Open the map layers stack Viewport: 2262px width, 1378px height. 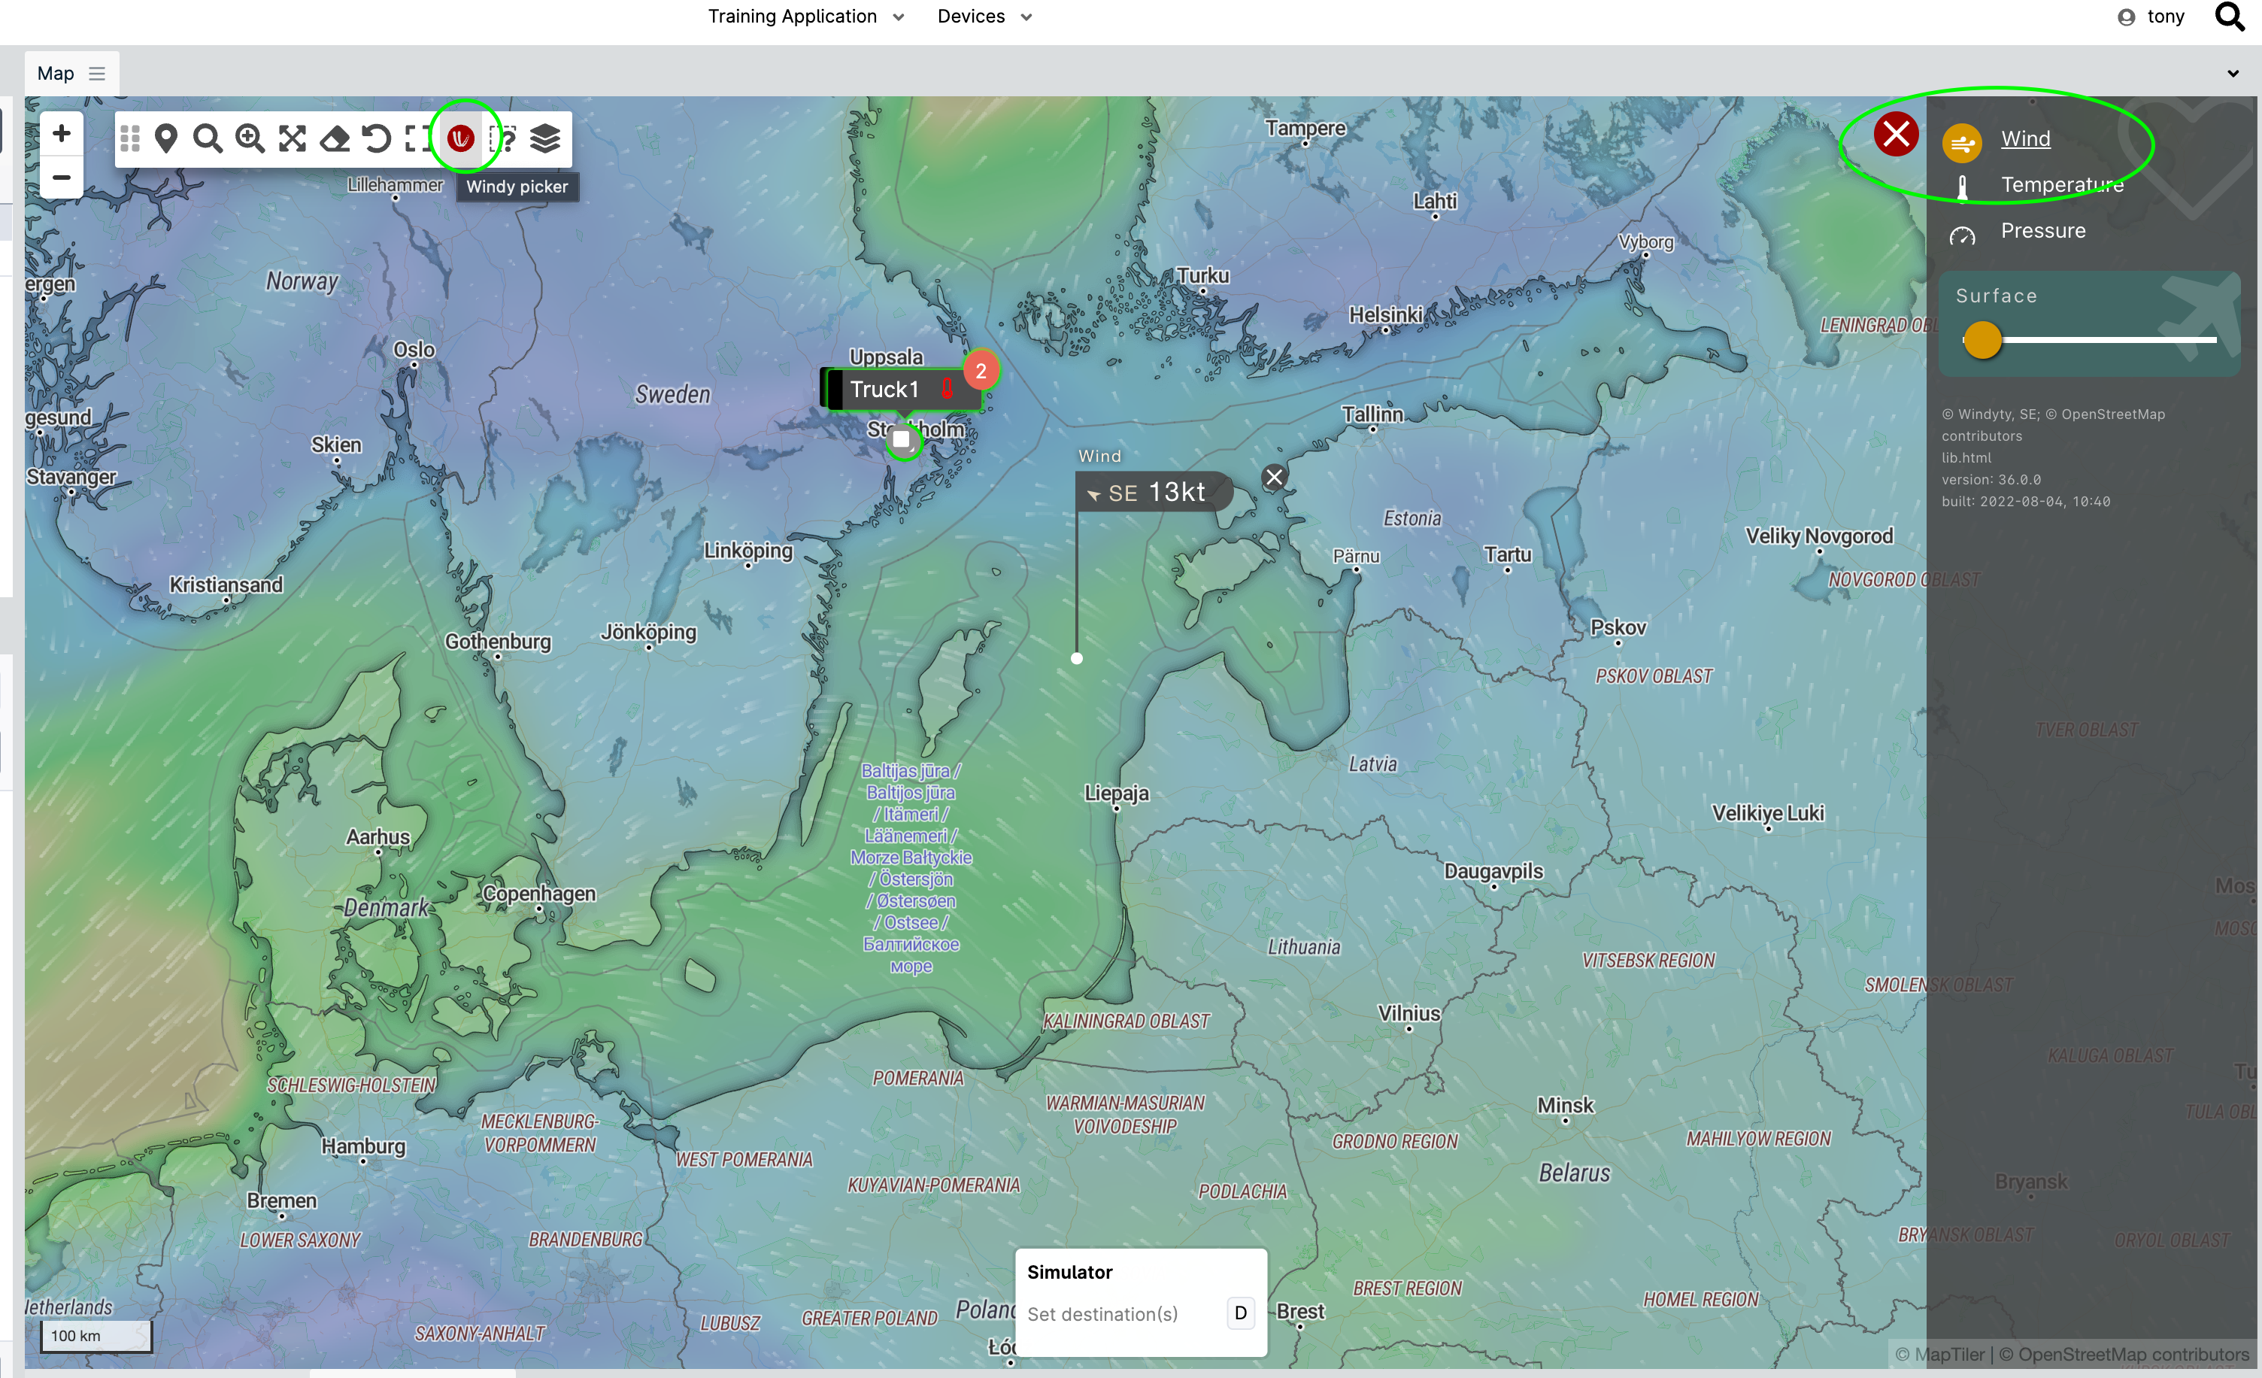pos(544,138)
